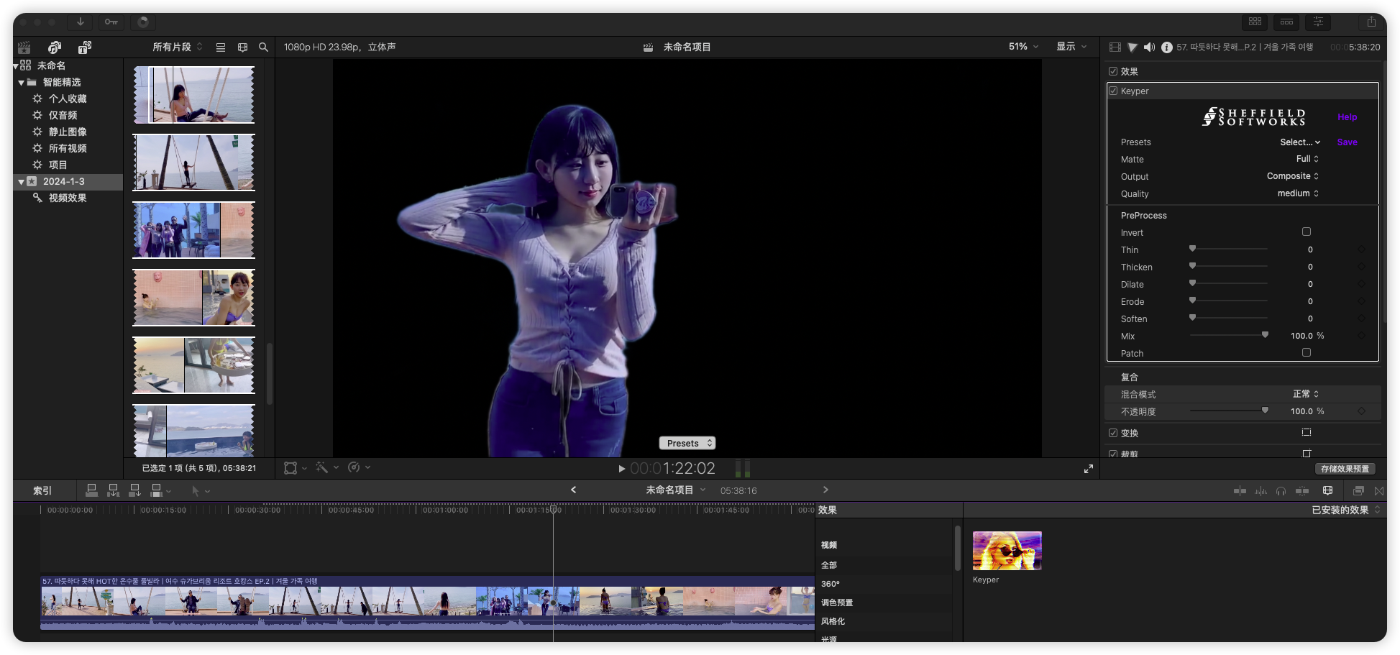Uncheck the 变换 transform checkbox
The height and width of the screenshot is (655, 1400).
[1113, 433]
